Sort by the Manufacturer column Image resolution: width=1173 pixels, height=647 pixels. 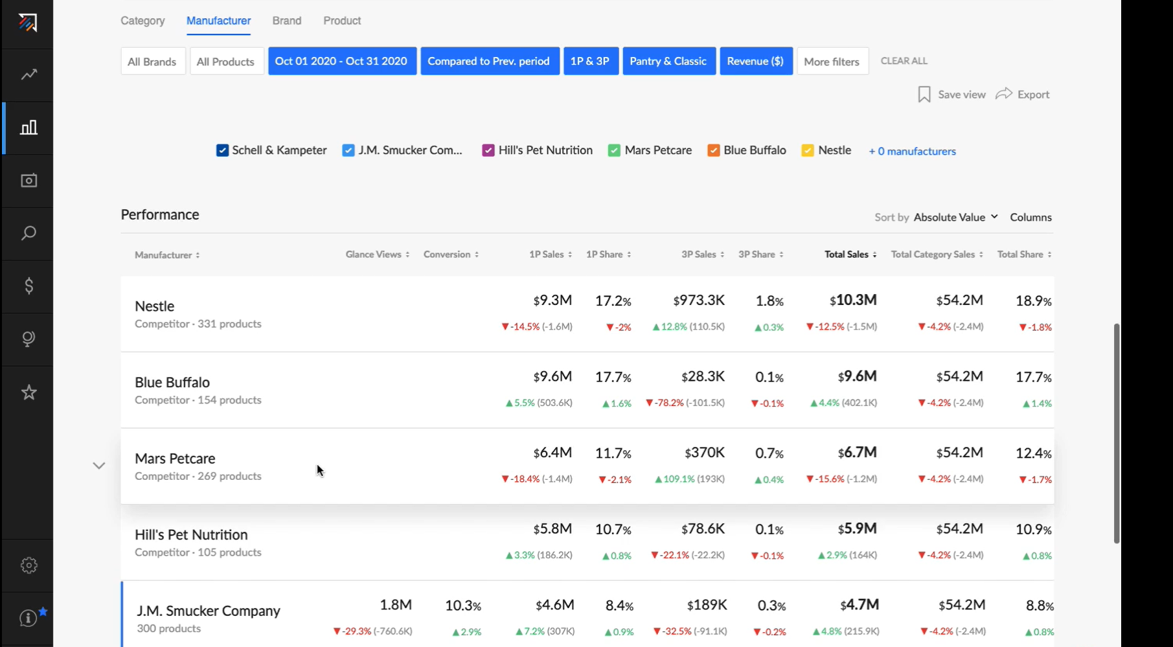[167, 255]
